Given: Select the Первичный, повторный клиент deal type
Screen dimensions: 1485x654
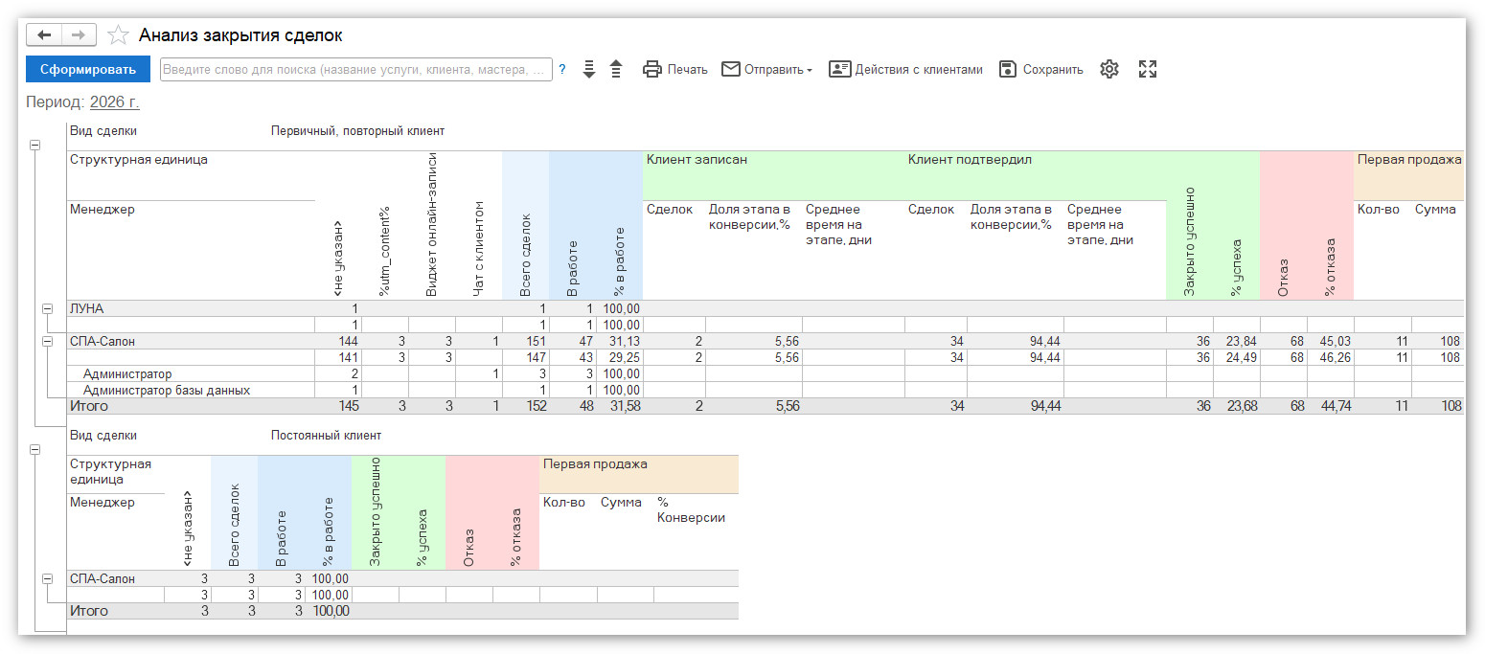Looking at the screenshot, I should [x=357, y=130].
